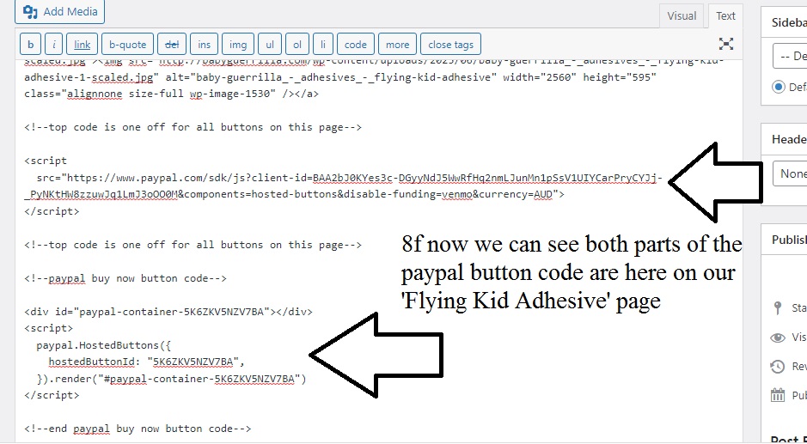Insert bold tag with b button
The width and height of the screenshot is (807, 444).
(30, 45)
